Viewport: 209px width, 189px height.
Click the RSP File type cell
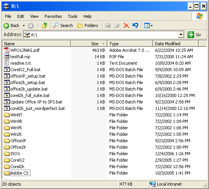coord(116,57)
